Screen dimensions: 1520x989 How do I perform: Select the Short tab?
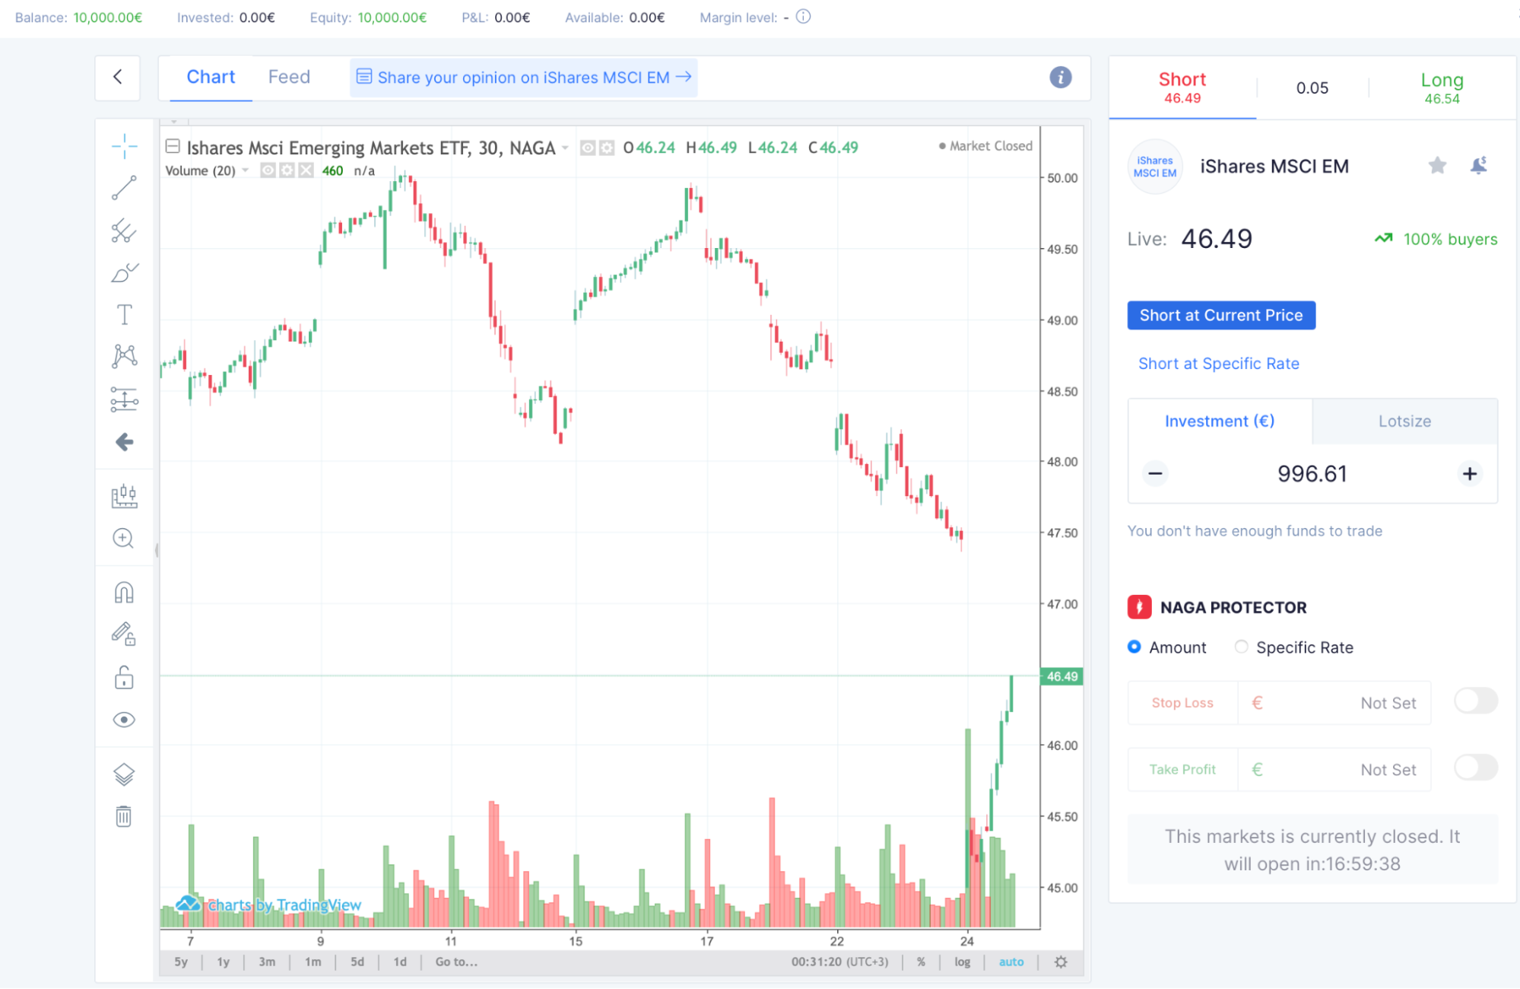click(1182, 87)
